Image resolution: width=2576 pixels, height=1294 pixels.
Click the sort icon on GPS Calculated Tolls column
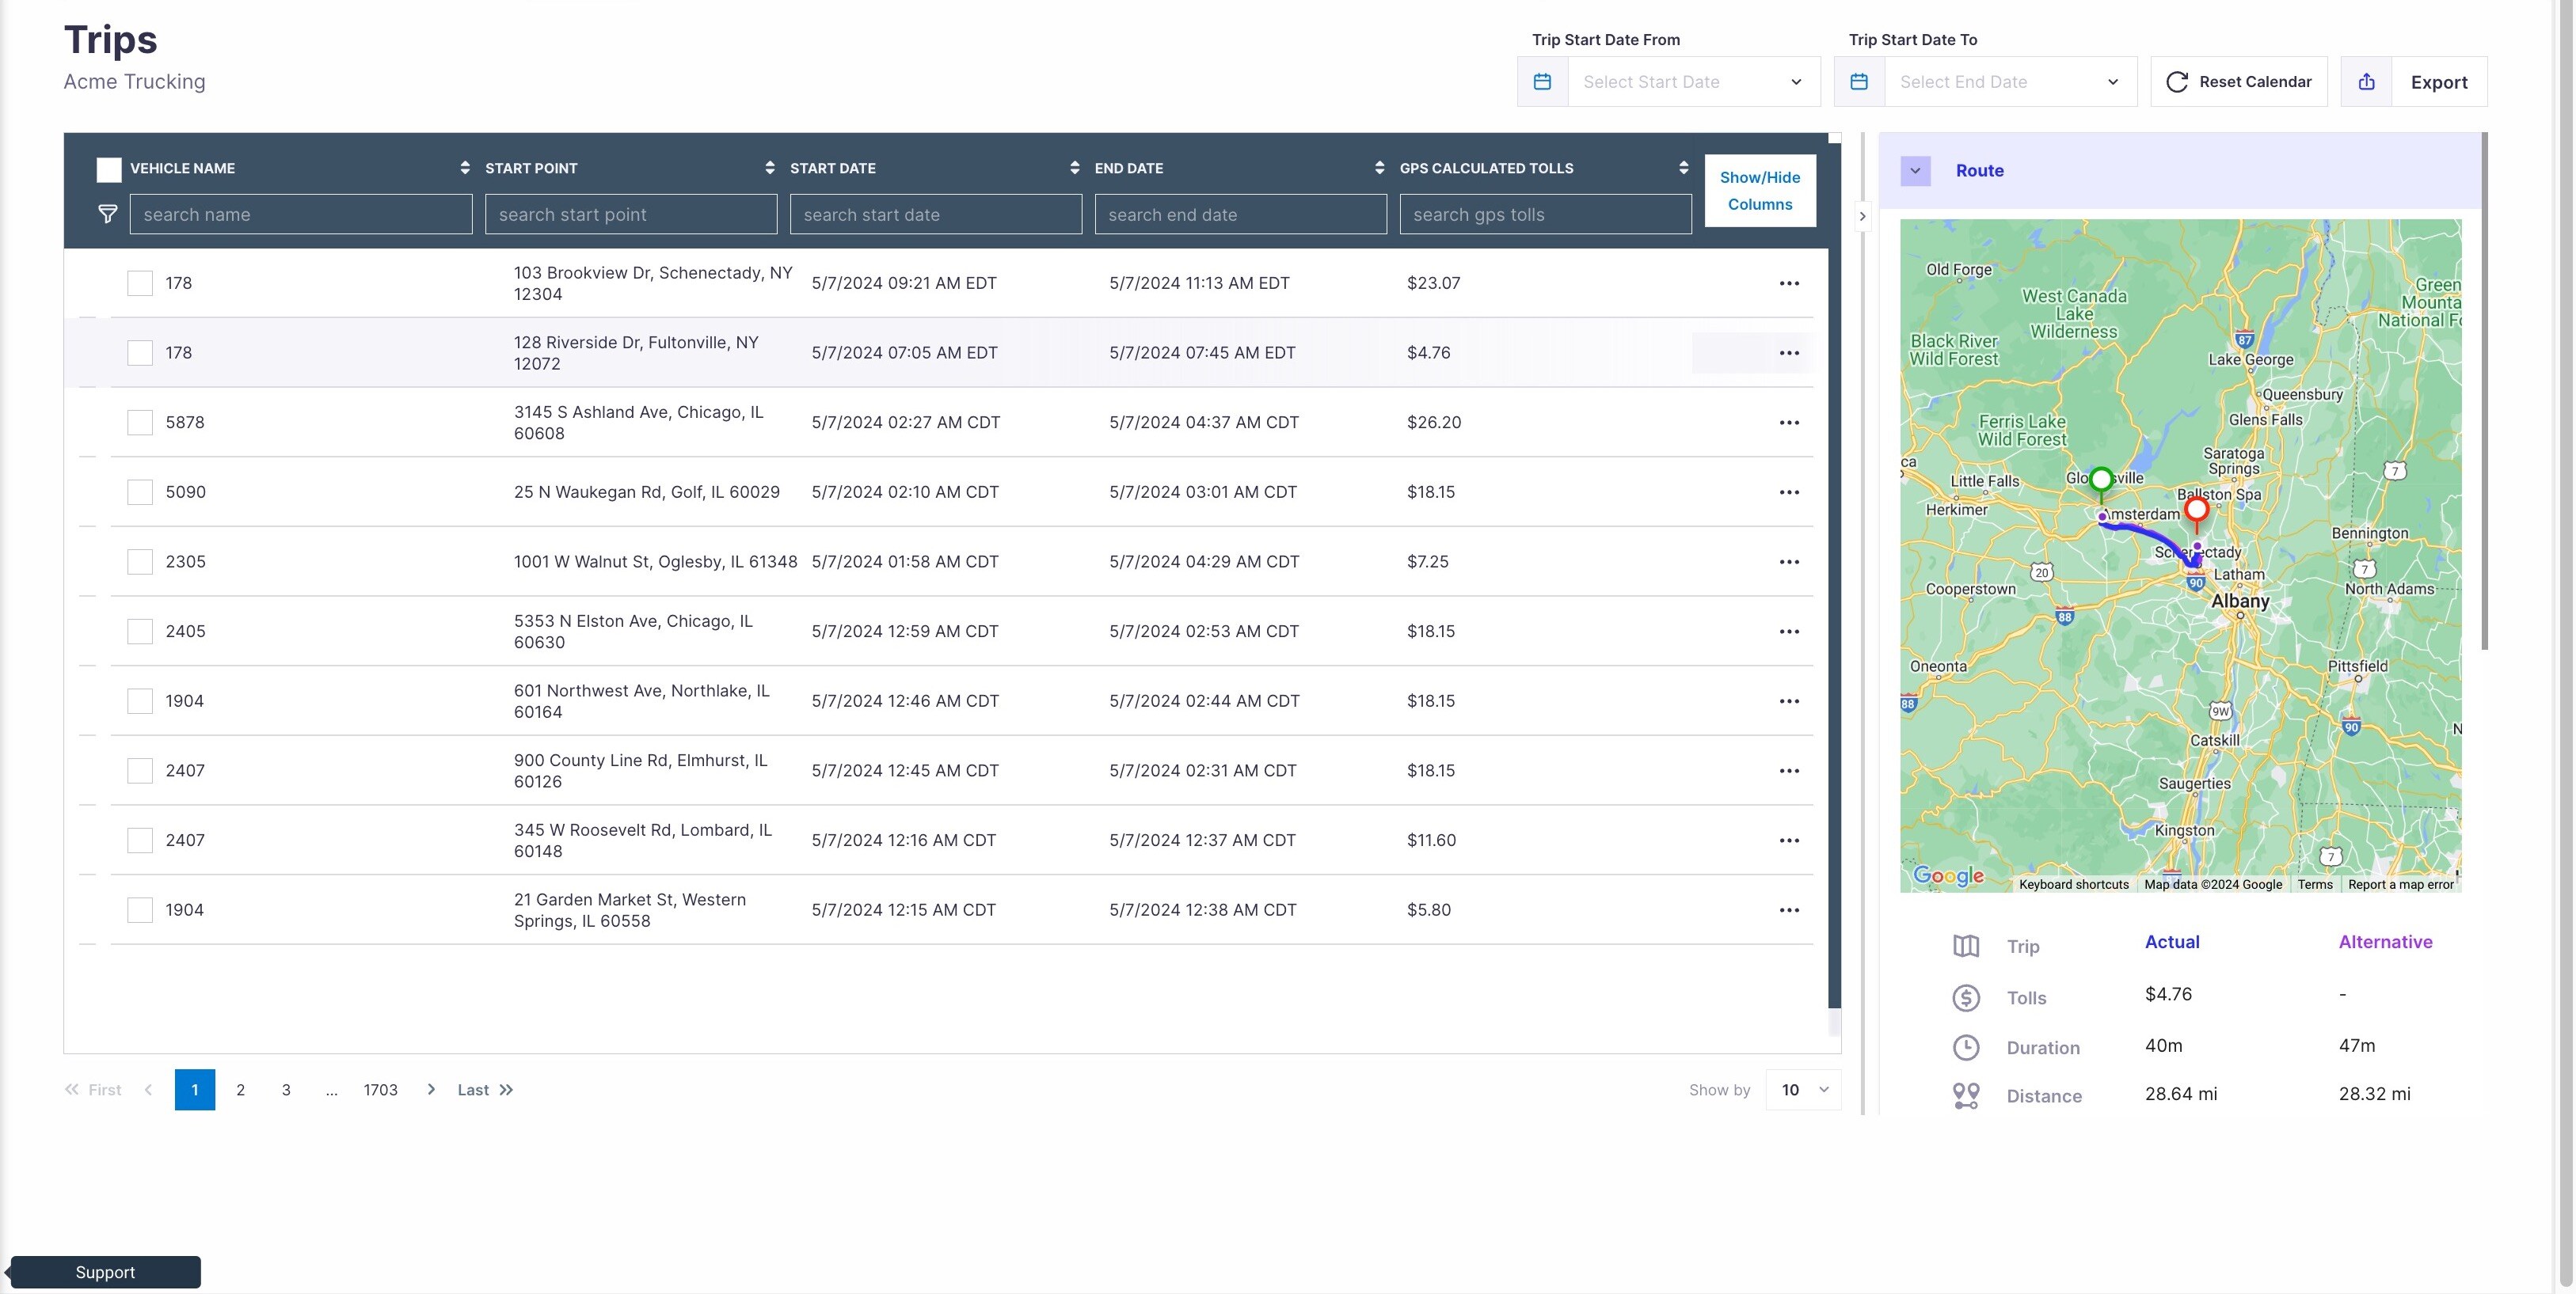1680,167
